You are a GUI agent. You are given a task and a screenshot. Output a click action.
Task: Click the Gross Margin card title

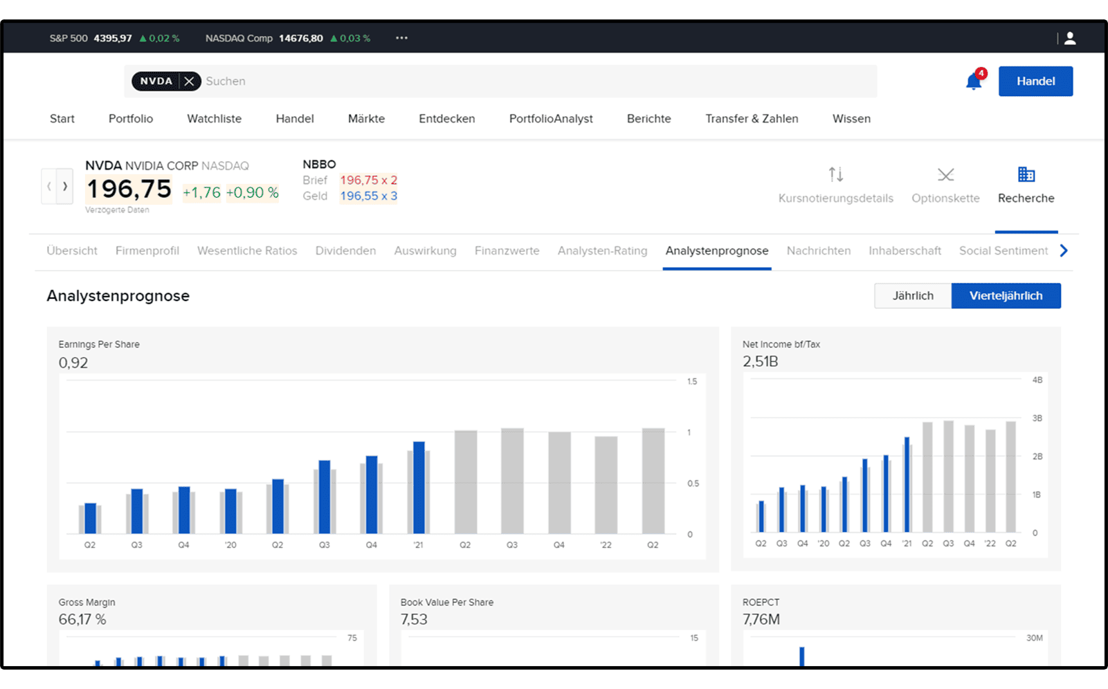(x=87, y=602)
